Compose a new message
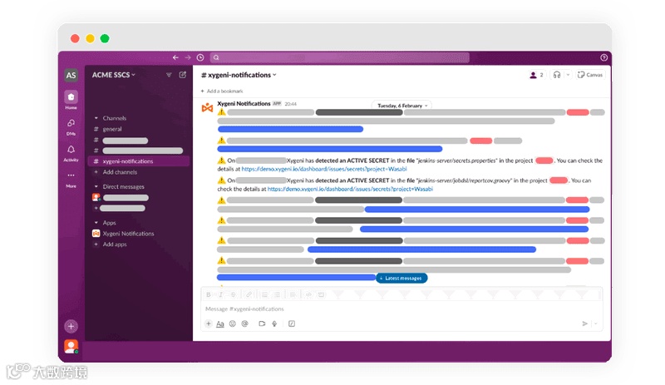Image resolution: width=665 pixels, height=385 pixels. click(183, 75)
